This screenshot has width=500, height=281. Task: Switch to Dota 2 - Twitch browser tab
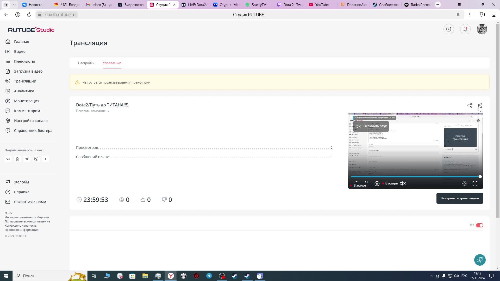tap(290, 5)
